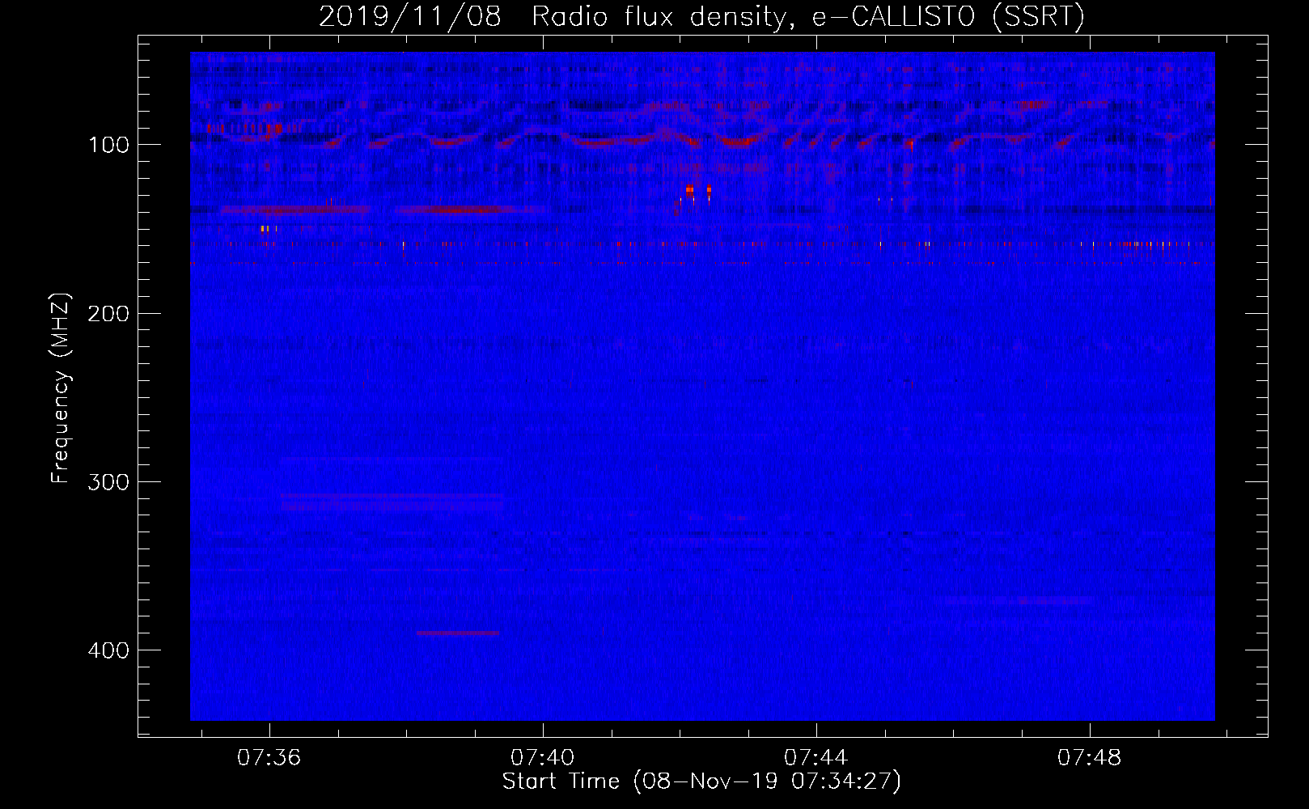The image size is (1309, 809).
Task: Click the time tick label '07:40'
Action: (x=543, y=757)
